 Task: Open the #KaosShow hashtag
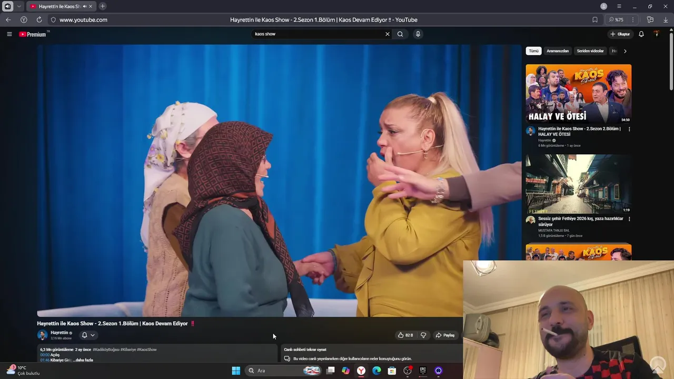(x=147, y=350)
